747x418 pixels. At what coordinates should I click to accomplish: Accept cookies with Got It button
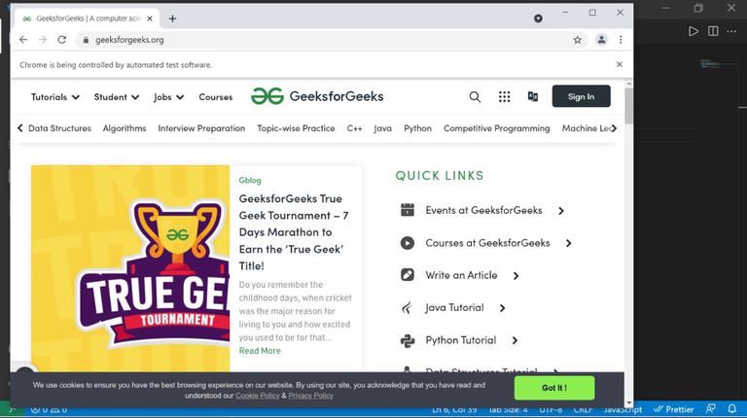point(554,388)
